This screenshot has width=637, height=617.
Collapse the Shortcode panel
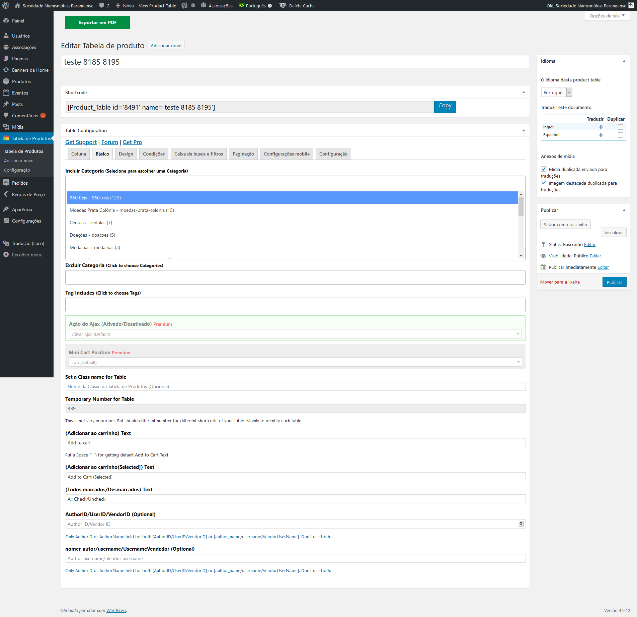pyautogui.click(x=524, y=92)
